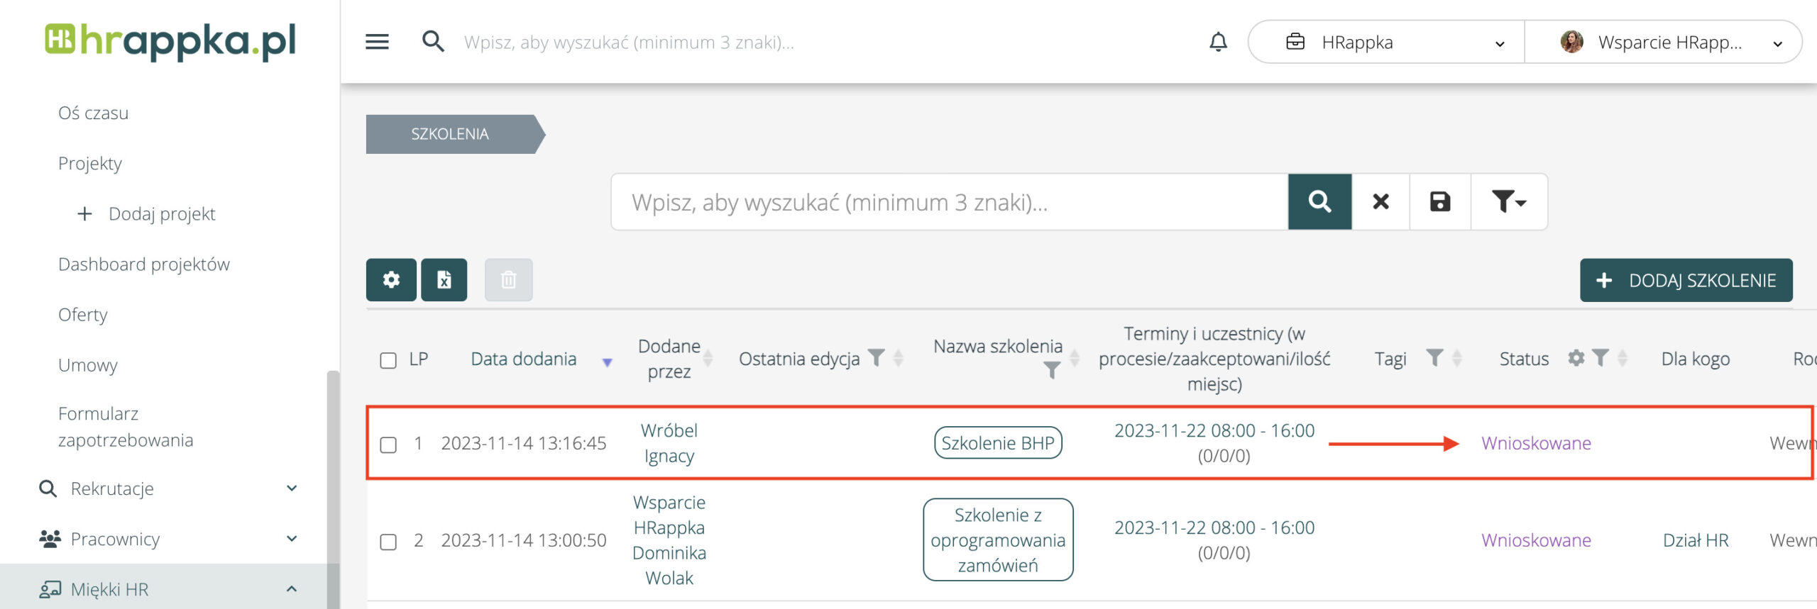The width and height of the screenshot is (1817, 609).
Task: Run search with the teal magnifier button
Action: pyautogui.click(x=1319, y=202)
